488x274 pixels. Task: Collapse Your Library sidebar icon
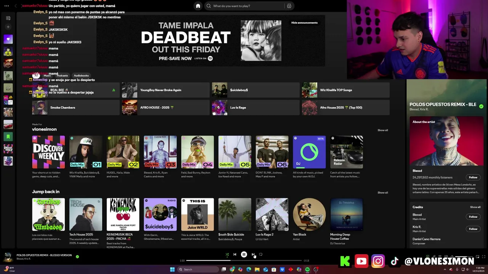[8, 18]
